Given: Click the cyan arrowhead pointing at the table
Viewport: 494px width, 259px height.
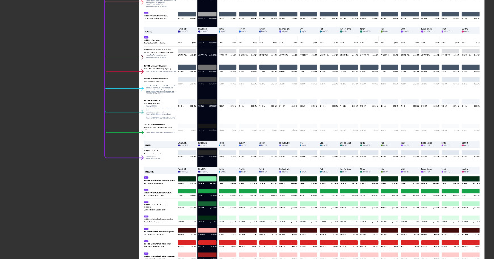Looking at the screenshot, I should 142,88.
